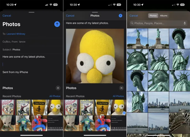Uncheck the selected Spider-Man figure thumbnail

[103, 123]
